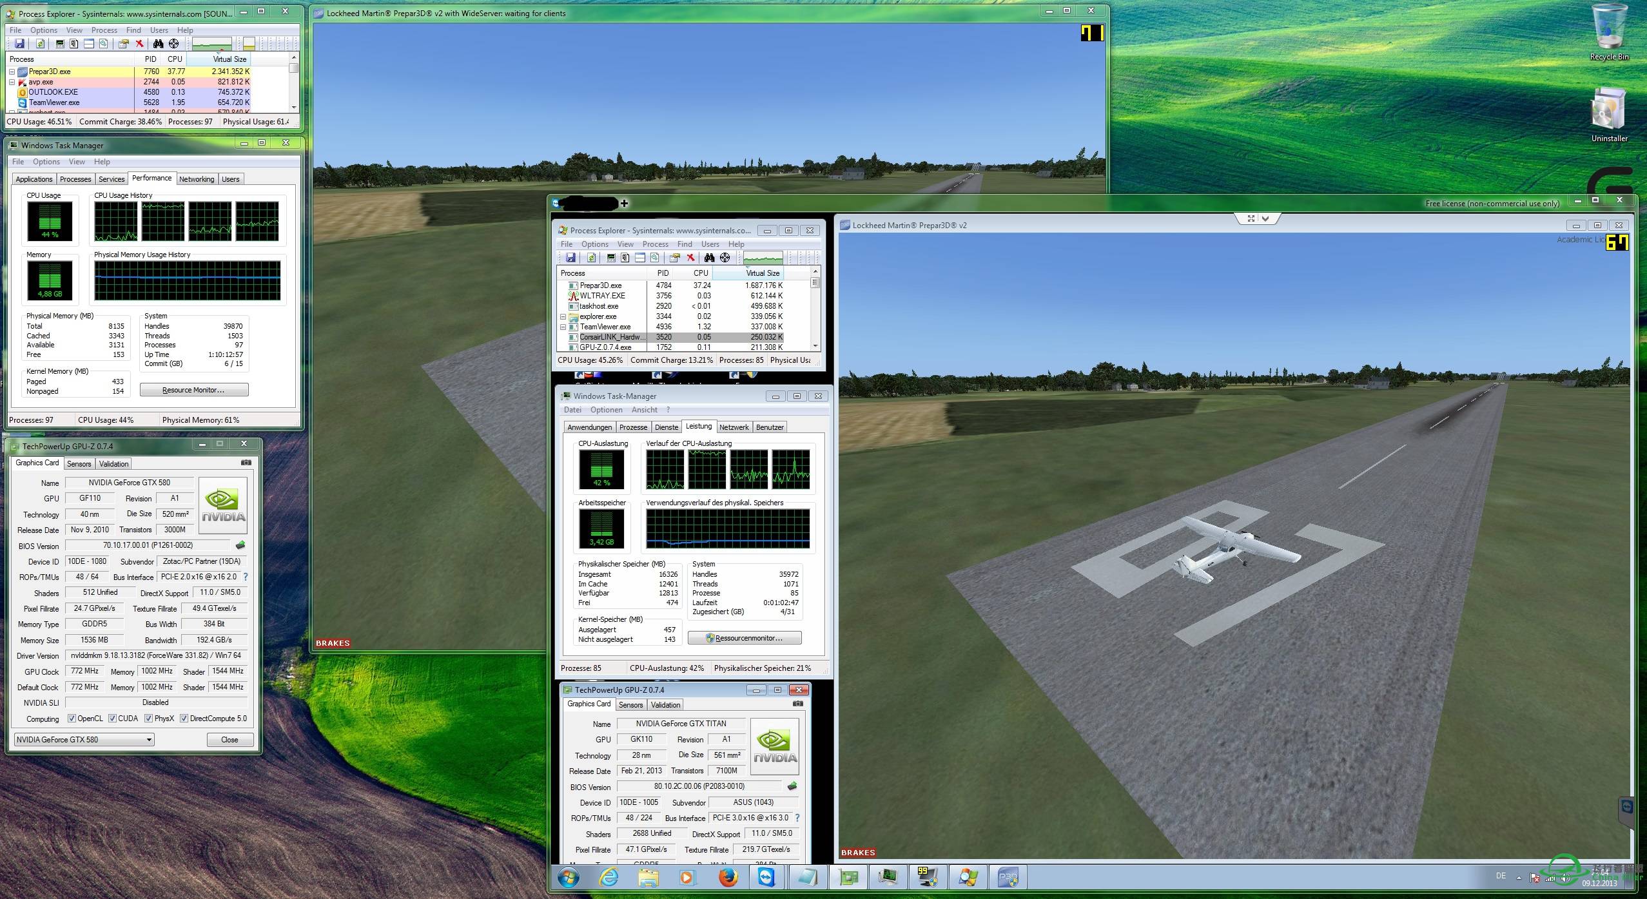Click Save icon in local Process Explorer toolbar
The image size is (1647, 899).
(x=19, y=44)
